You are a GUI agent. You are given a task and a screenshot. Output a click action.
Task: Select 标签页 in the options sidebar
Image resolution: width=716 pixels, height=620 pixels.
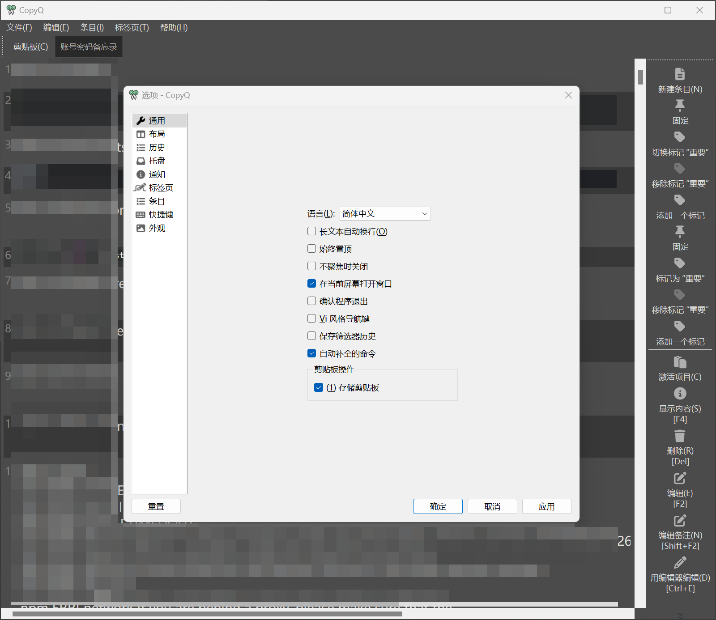tap(159, 188)
